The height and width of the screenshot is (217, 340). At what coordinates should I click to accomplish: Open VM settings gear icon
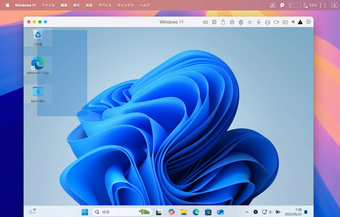(x=308, y=22)
